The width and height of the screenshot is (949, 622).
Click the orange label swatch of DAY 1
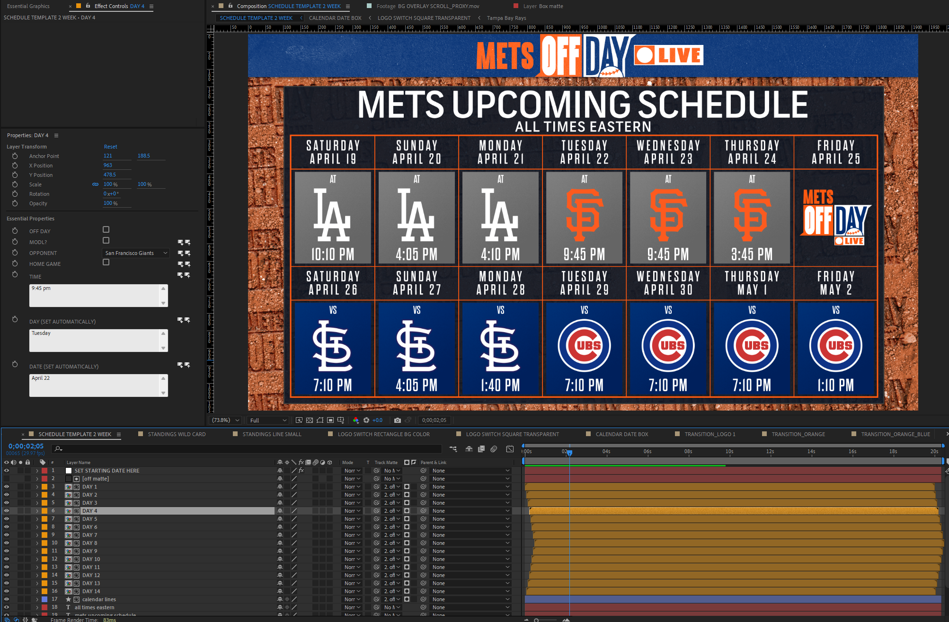point(44,487)
